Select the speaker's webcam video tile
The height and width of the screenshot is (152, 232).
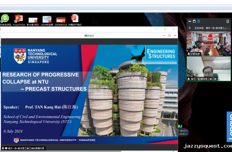click(208, 67)
